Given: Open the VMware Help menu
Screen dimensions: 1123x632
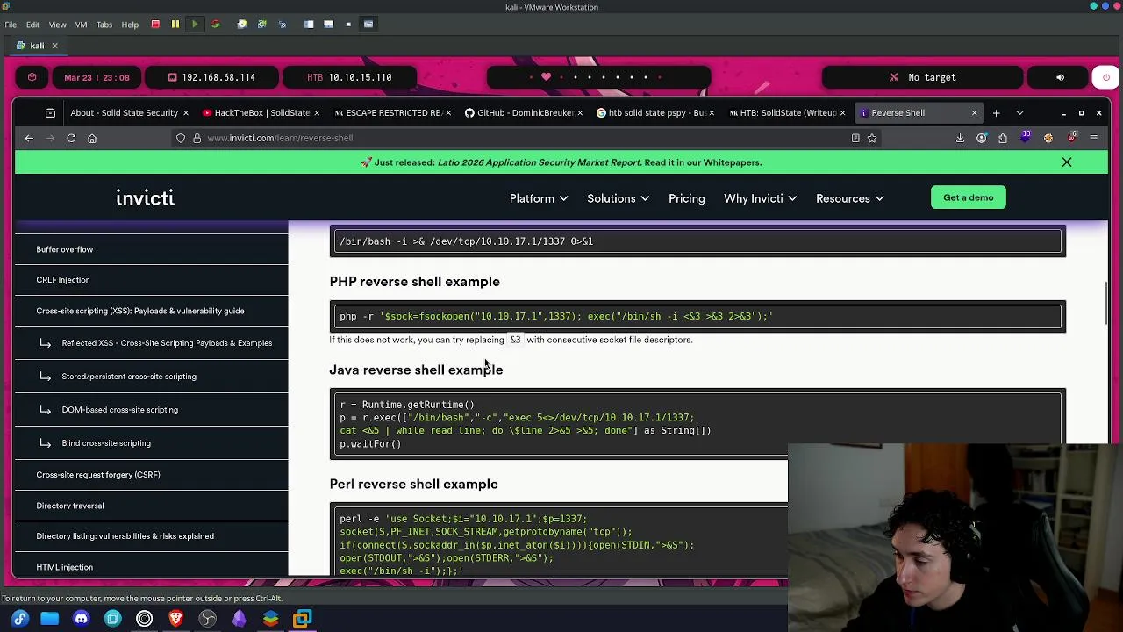Looking at the screenshot, I should point(130,25).
